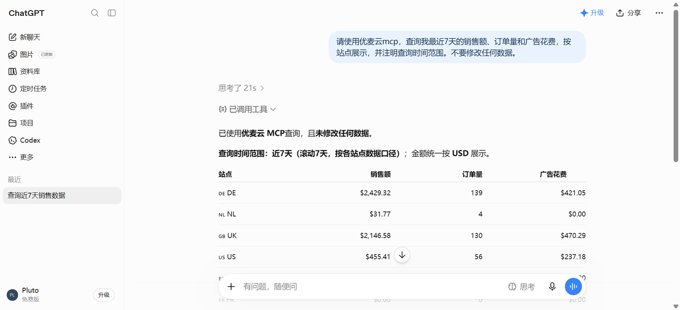Select the US station cell

[227, 256]
